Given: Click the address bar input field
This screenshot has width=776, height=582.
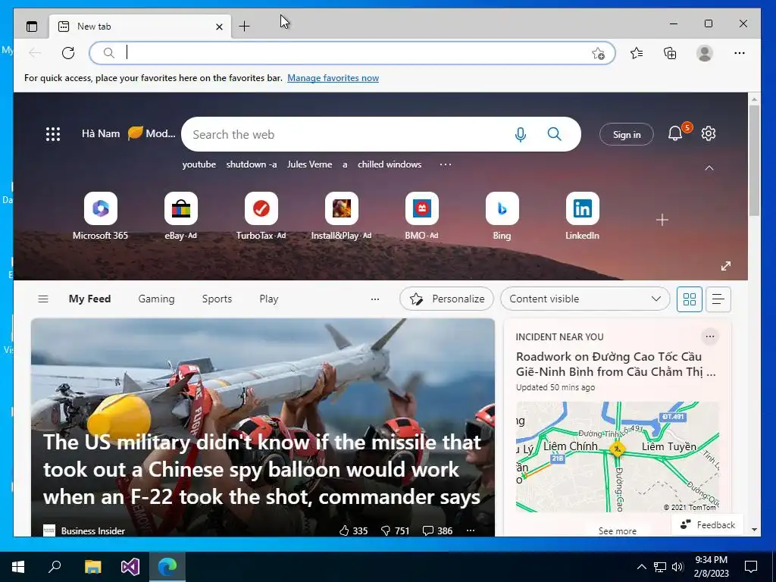Looking at the screenshot, I should [352, 53].
